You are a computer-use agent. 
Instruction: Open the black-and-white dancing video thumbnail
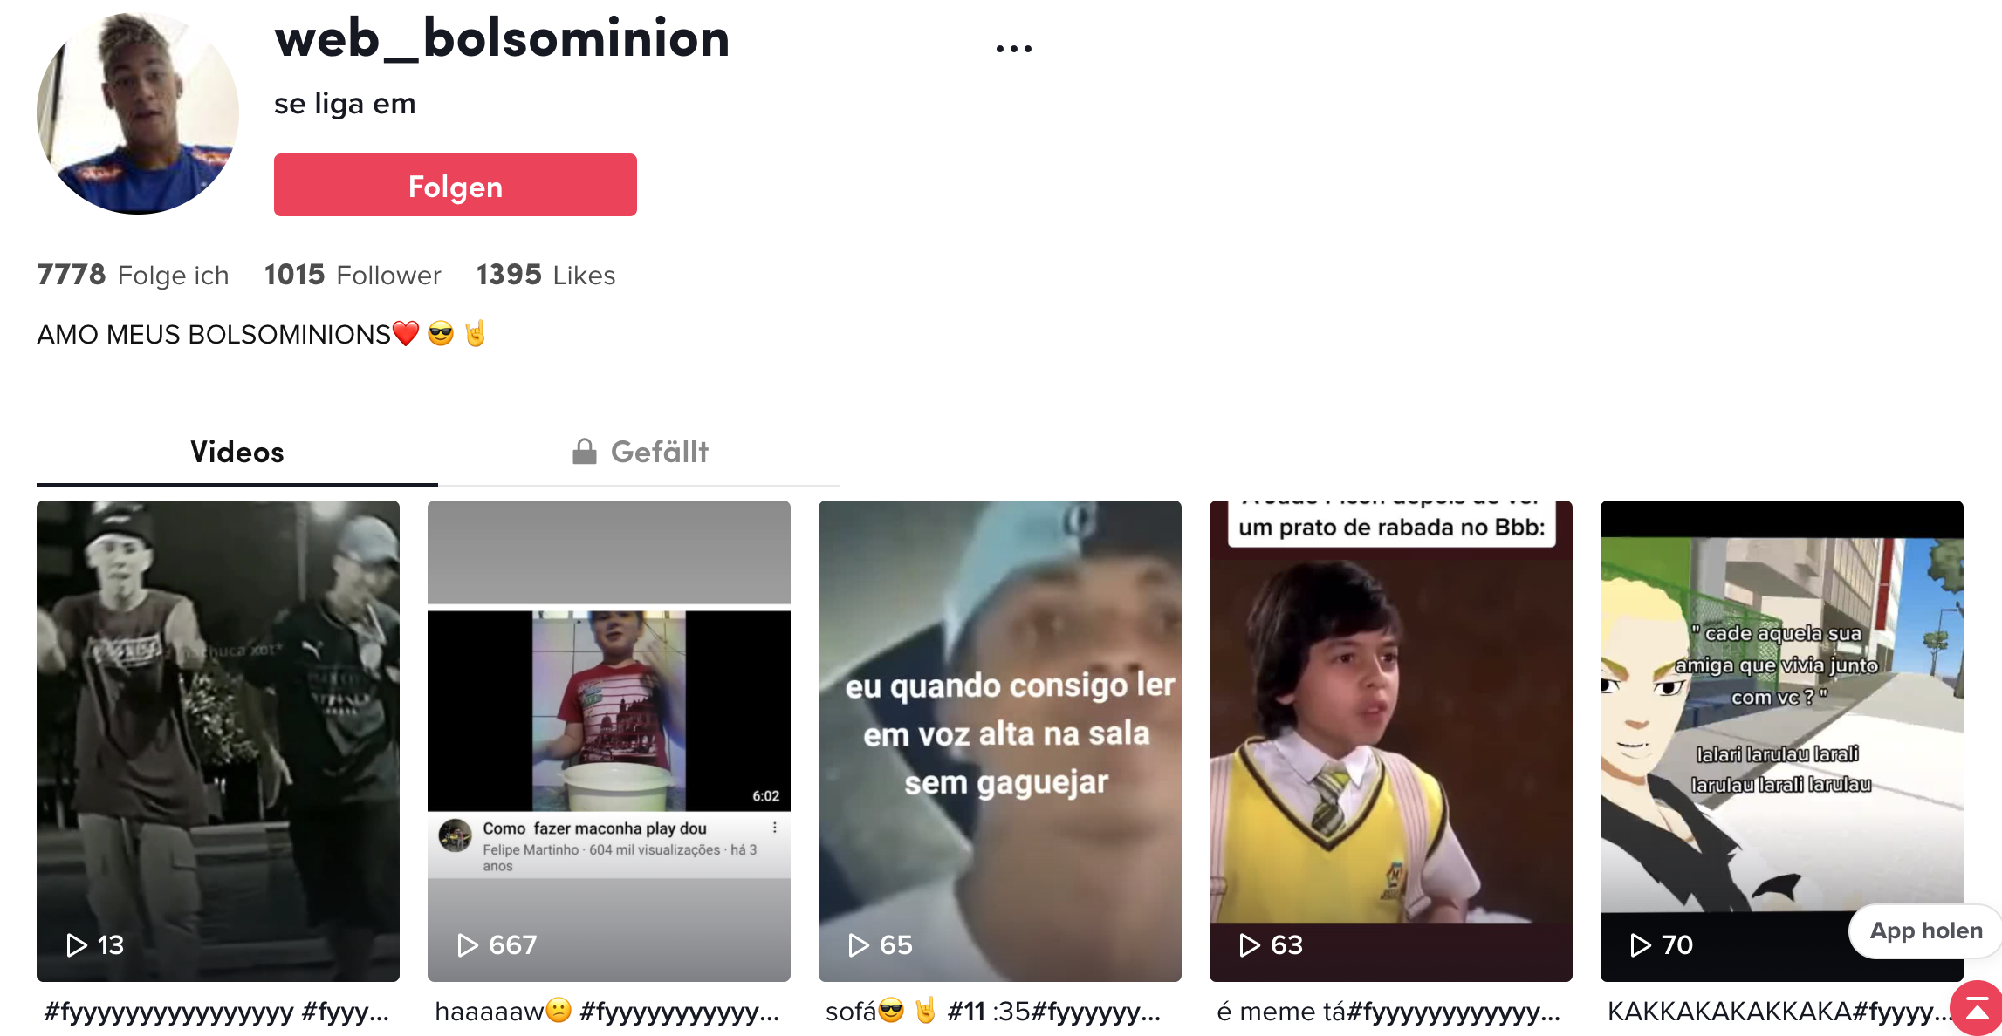pyautogui.click(x=218, y=740)
